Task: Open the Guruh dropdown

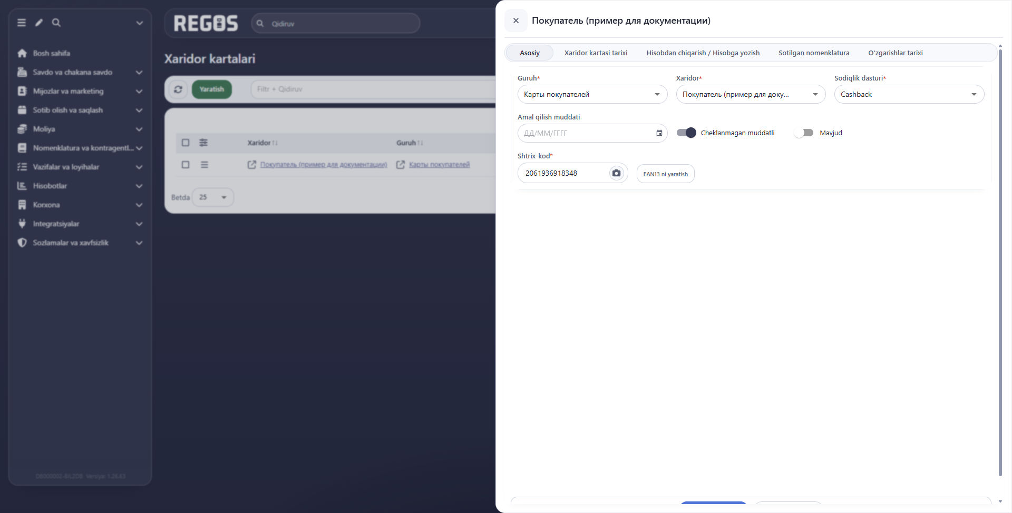Action: (x=592, y=94)
